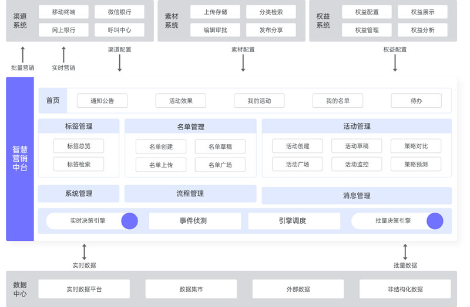Image resolution: width=470 pixels, height=307 pixels.
Task: Open the 消息管理 module bar
Action: click(357, 196)
